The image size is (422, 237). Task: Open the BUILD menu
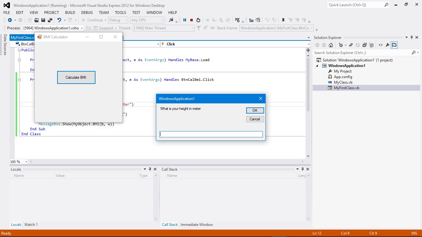[70, 13]
